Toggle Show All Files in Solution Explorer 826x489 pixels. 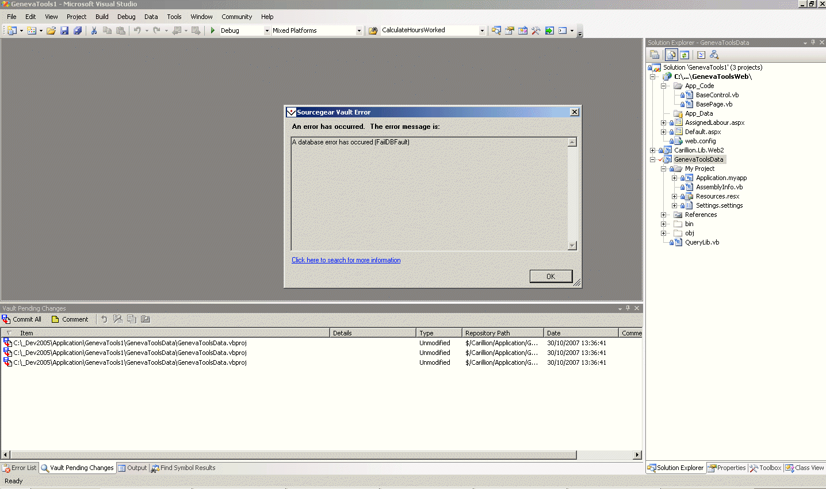coord(671,55)
